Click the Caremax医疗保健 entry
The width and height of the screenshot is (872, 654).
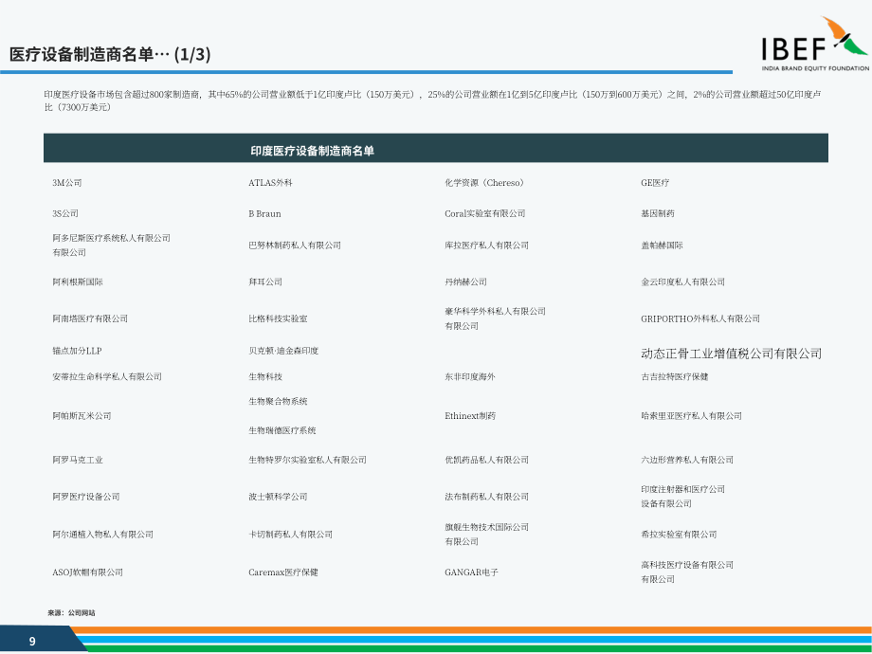[x=283, y=572]
